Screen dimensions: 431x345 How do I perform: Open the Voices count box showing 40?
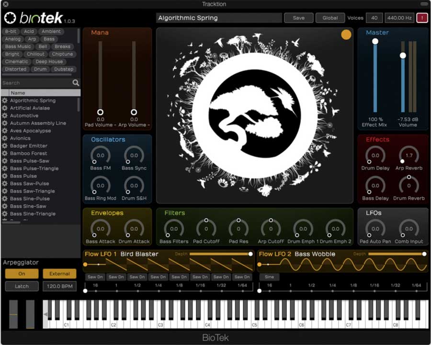[374, 18]
